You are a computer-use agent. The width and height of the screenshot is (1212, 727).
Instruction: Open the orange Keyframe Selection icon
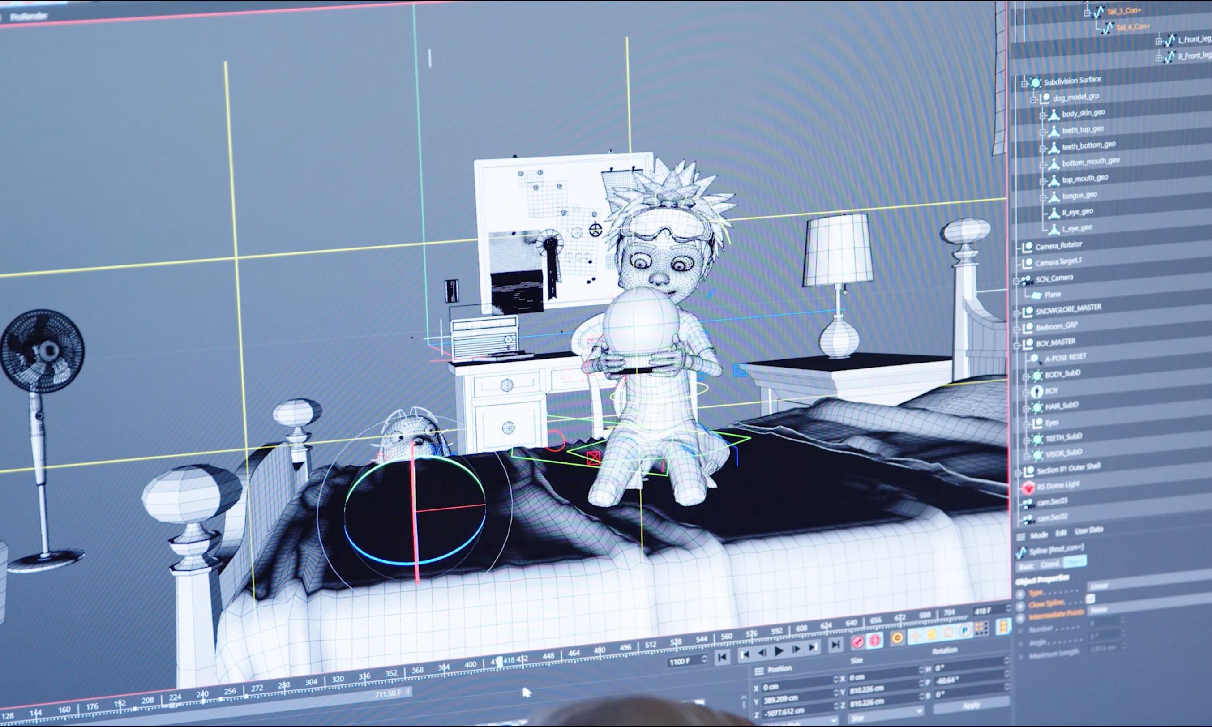pos(897,638)
